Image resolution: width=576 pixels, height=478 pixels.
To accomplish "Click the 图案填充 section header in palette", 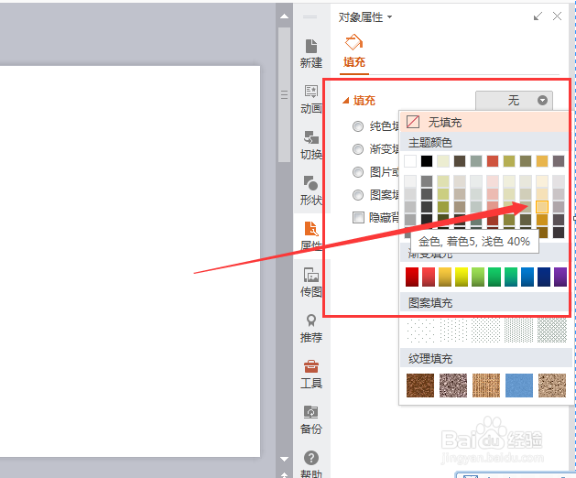I will point(484,303).
